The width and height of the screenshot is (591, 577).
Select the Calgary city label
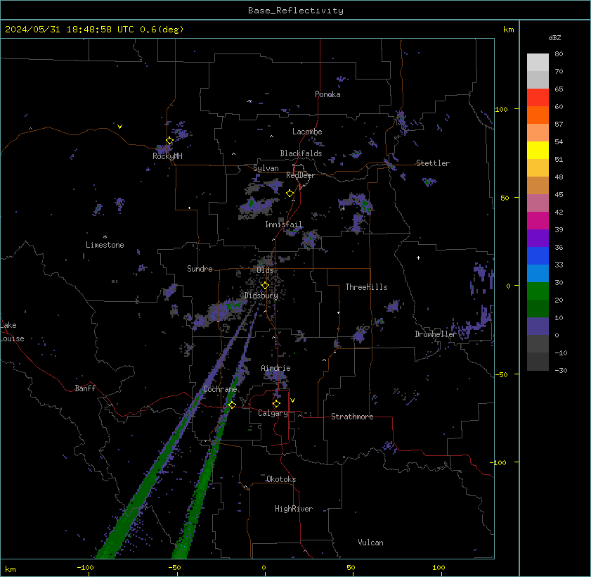(273, 413)
